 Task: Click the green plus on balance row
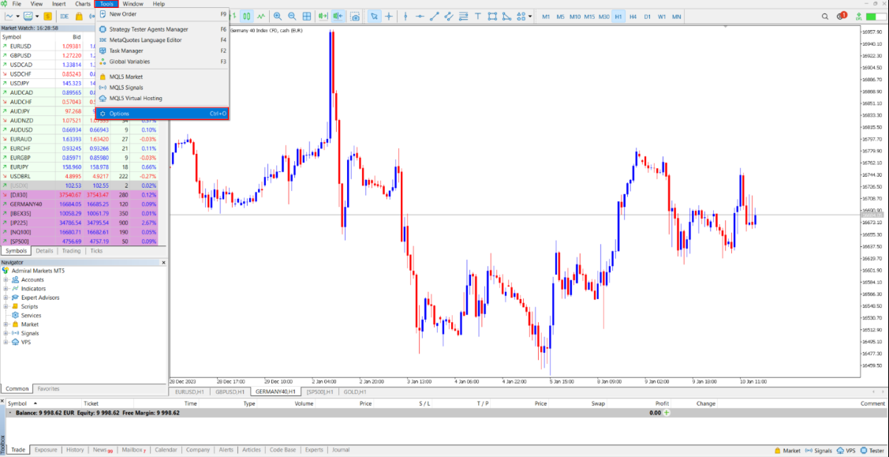click(667, 413)
